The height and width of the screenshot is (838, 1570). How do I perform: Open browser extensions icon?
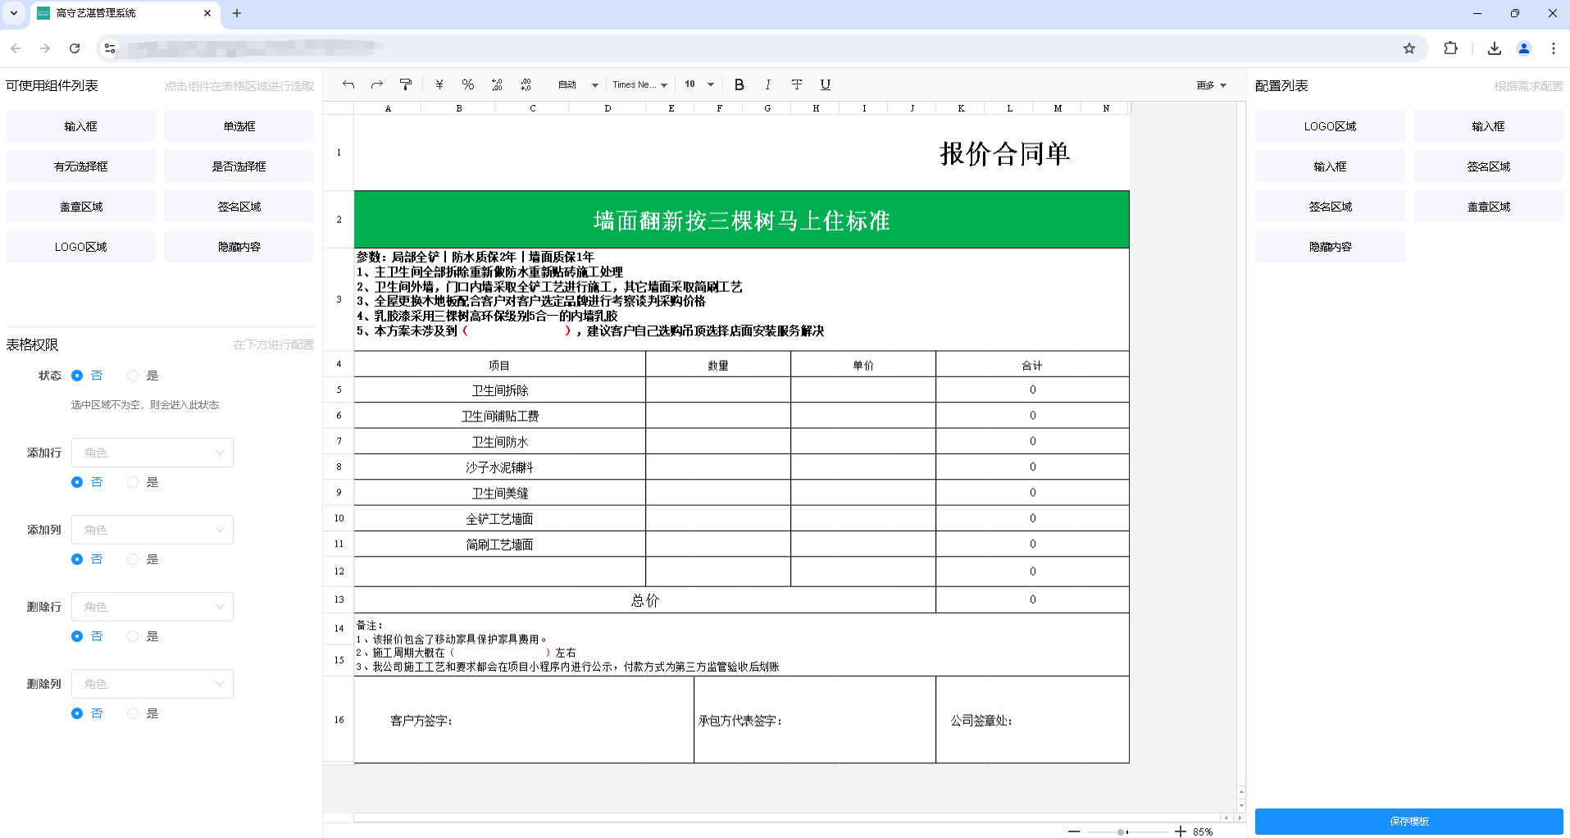coord(1451,48)
